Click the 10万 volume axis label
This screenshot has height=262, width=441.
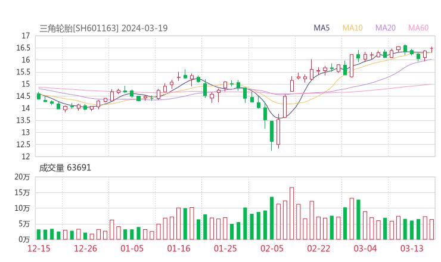22,208
